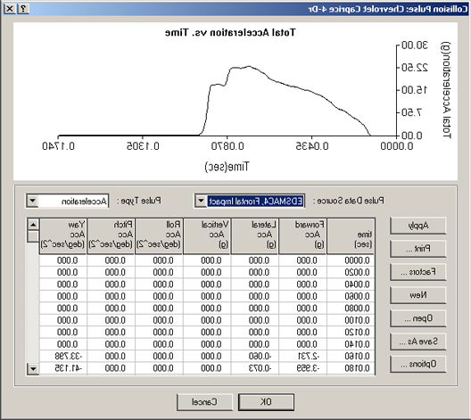
Task: Click the time (sec) column header
Action: [351, 236]
